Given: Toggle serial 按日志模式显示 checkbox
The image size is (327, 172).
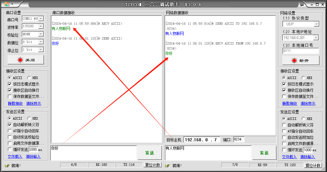Looking at the screenshot, I should point(10,84).
